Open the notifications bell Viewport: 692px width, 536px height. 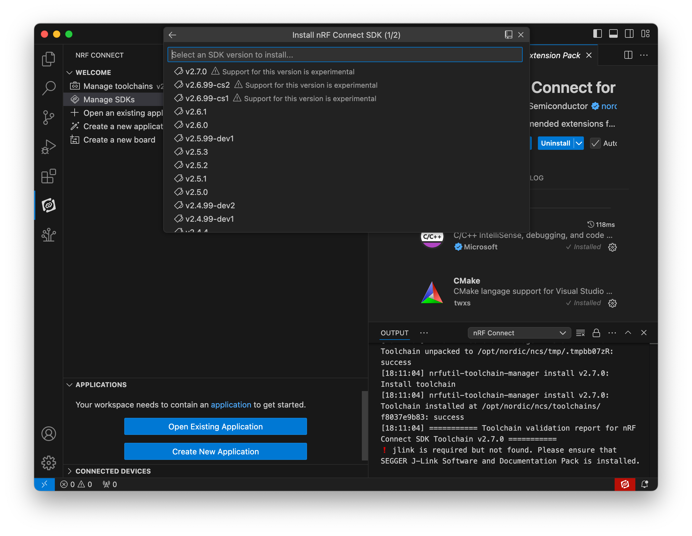tap(645, 484)
